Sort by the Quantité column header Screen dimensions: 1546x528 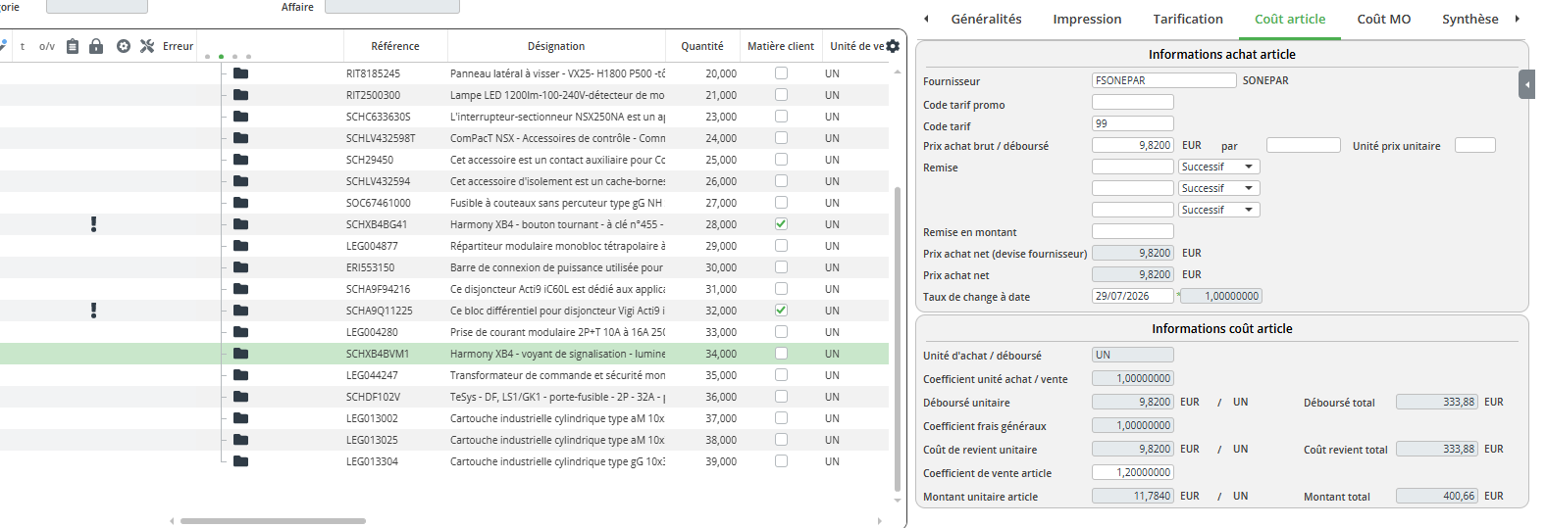click(702, 46)
